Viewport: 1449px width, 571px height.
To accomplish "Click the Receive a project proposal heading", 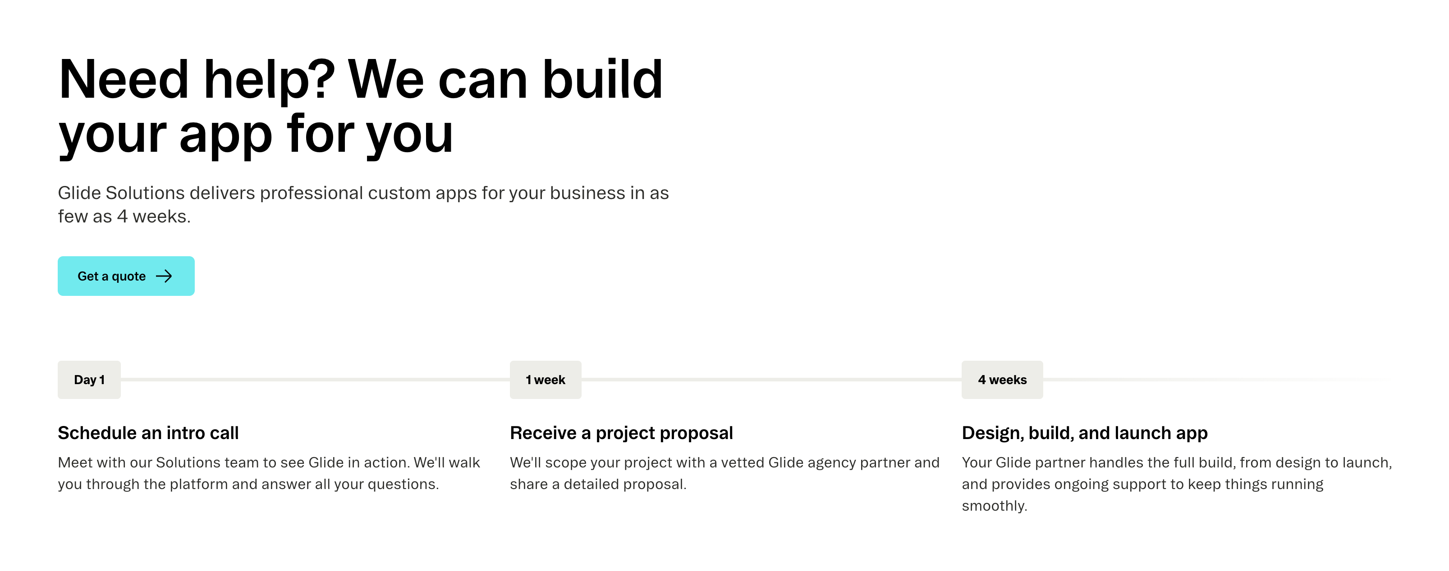I will pyautogui.click(x=621, y=433).
